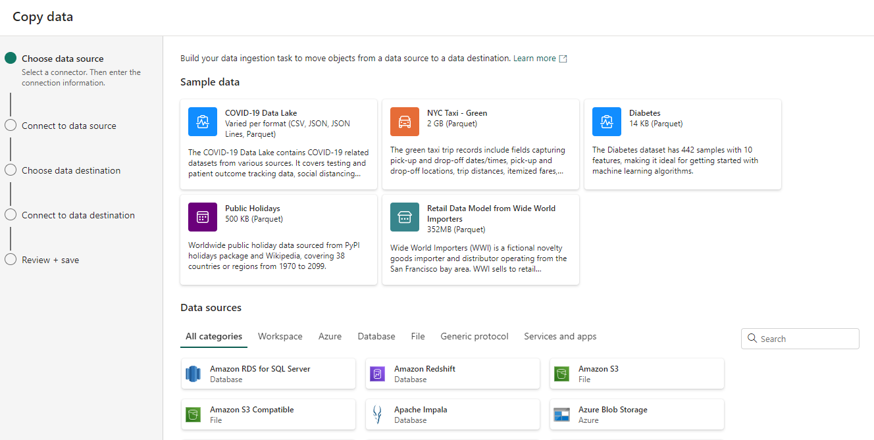The height and width of the screenshot is (440, 874).
Task: Switch to the Services and apps tab
Action: click(560, 336)
